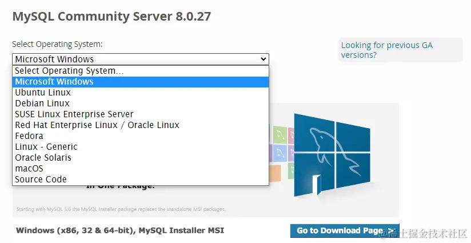Select Source Code option

(141, 180)
